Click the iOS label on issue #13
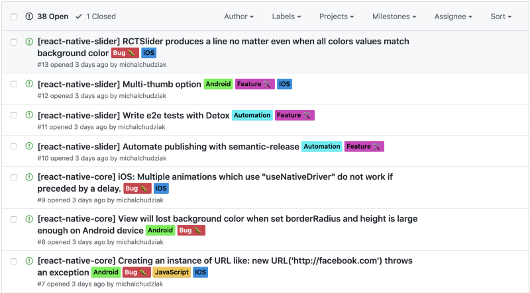Viewport: 530px width, 293px height. click(148, 53)
